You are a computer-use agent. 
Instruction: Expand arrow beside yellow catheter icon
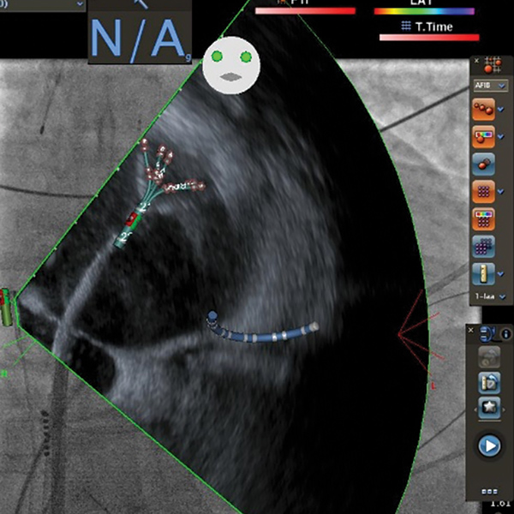click(501, 274)
